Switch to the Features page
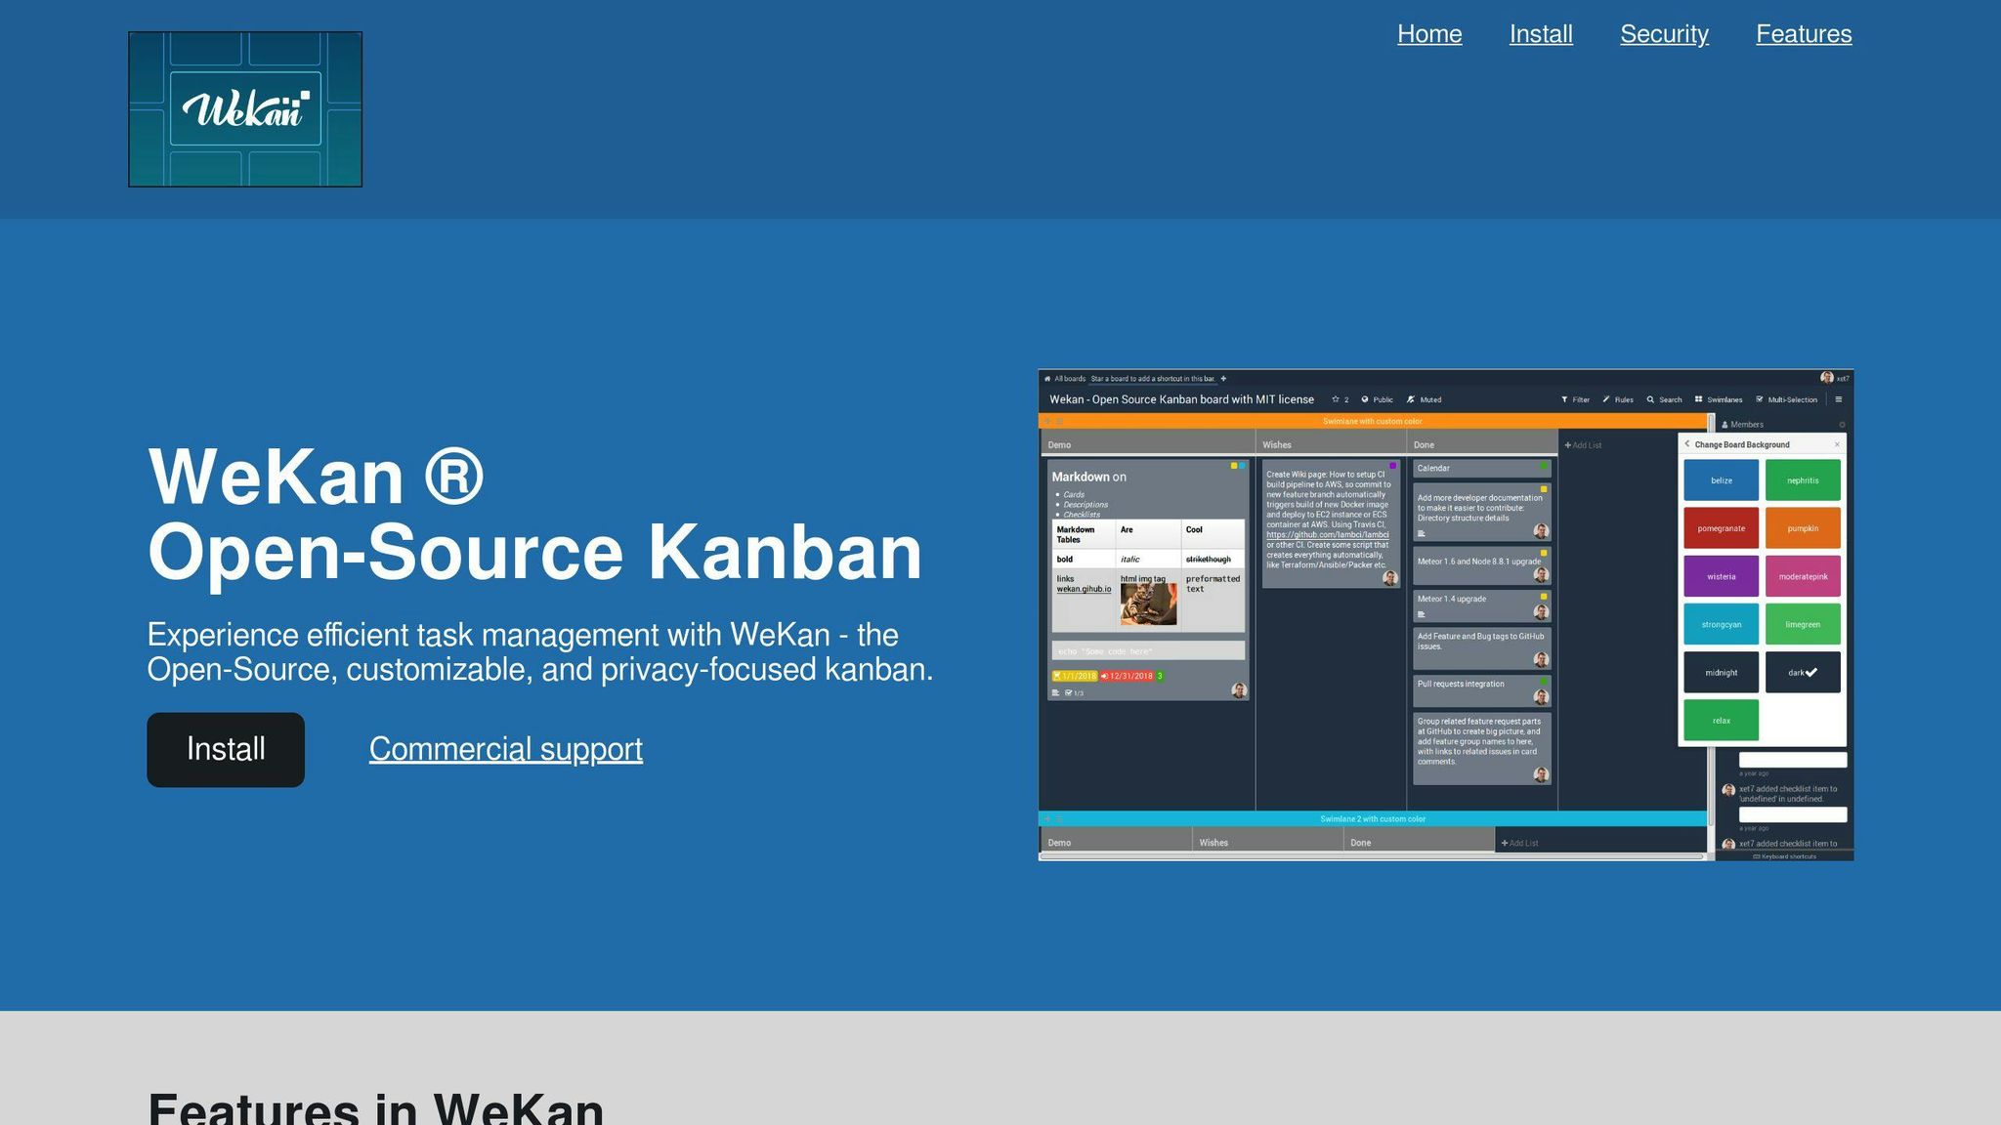 [x=1804, y=33]
